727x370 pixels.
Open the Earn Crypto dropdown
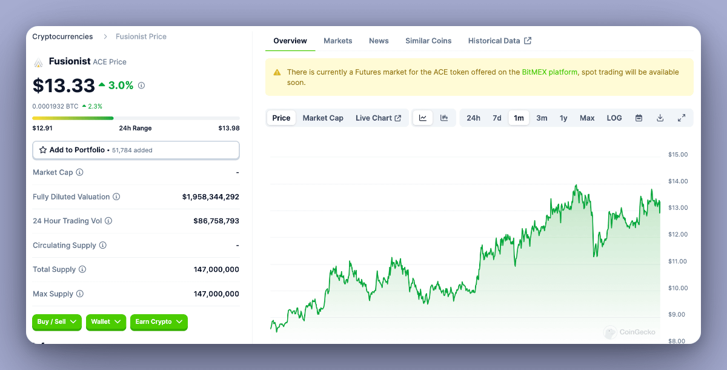tap(159, 322)
